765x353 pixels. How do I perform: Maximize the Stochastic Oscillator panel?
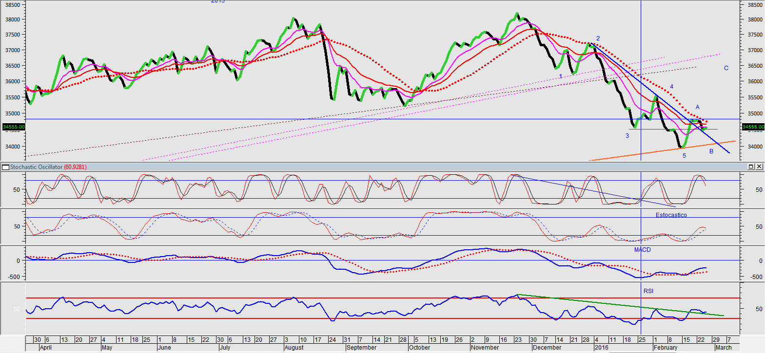click(751, 167)
